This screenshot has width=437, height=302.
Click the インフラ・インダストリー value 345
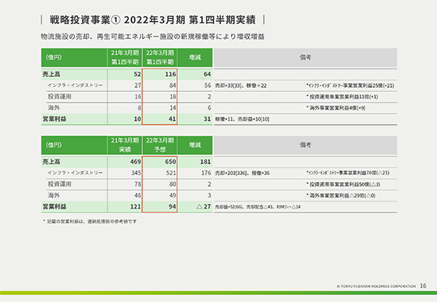point(136,173)
